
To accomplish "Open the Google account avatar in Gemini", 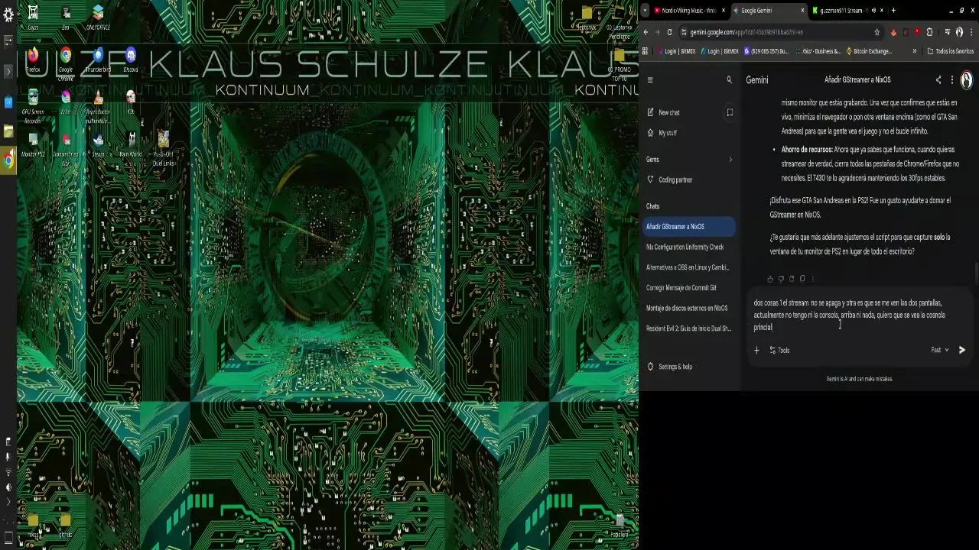I will click(x=967, y=79).
